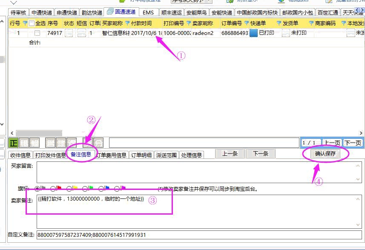
Task: Click the blue 已打印 express-sheet status icon
Action: click(x=253, y=33)
